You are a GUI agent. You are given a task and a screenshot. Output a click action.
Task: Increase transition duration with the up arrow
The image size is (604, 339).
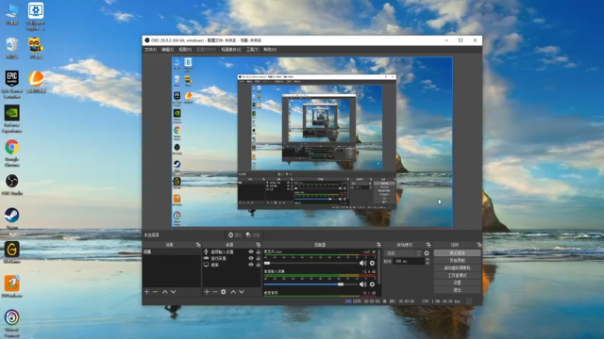(428, 260)
